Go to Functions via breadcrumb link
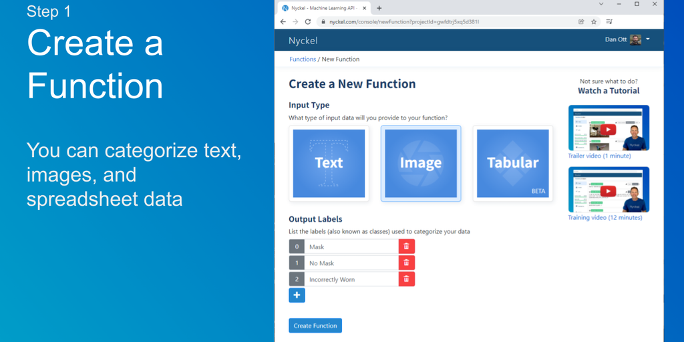684x342 pixels. pyautogui.click(x=303, y=59)
